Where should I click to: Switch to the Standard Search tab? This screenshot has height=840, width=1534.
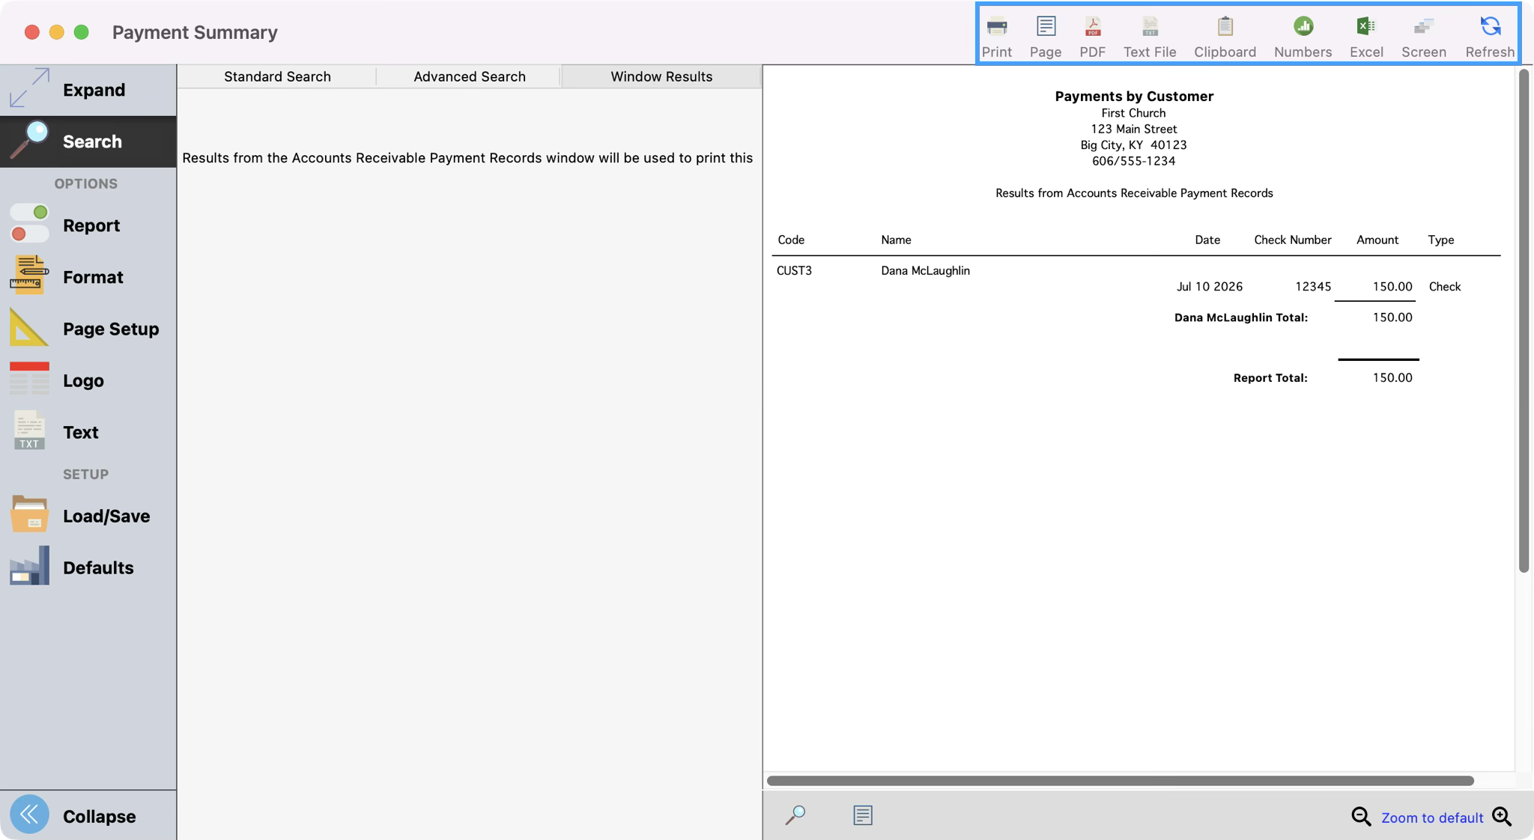(x=277, y=76)
